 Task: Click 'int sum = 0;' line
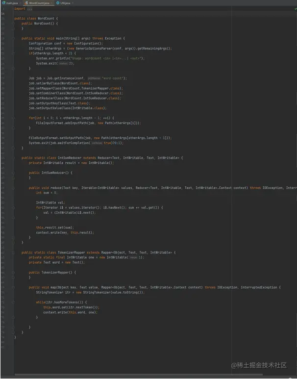(47, 193)
